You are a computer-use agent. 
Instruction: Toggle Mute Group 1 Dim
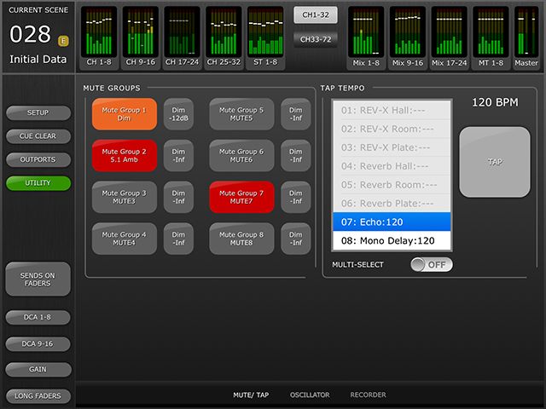[x=125, y=114]
